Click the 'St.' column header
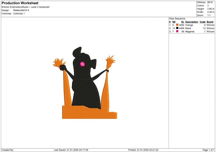216x152 pixels. tap(183, 22)
